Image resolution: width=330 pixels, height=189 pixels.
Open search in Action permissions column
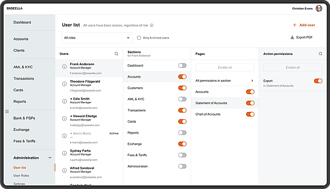tap(321, 54)
